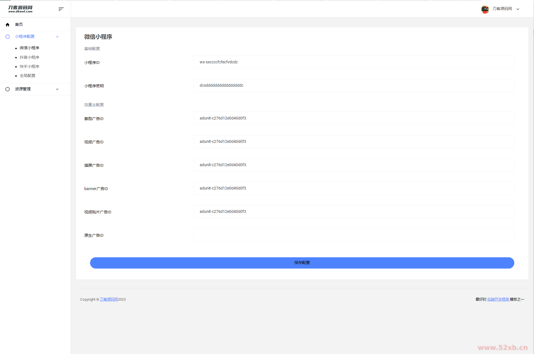
Task: Collapse the 小程序配置 menu chevron
Action: tap(57, 37)
